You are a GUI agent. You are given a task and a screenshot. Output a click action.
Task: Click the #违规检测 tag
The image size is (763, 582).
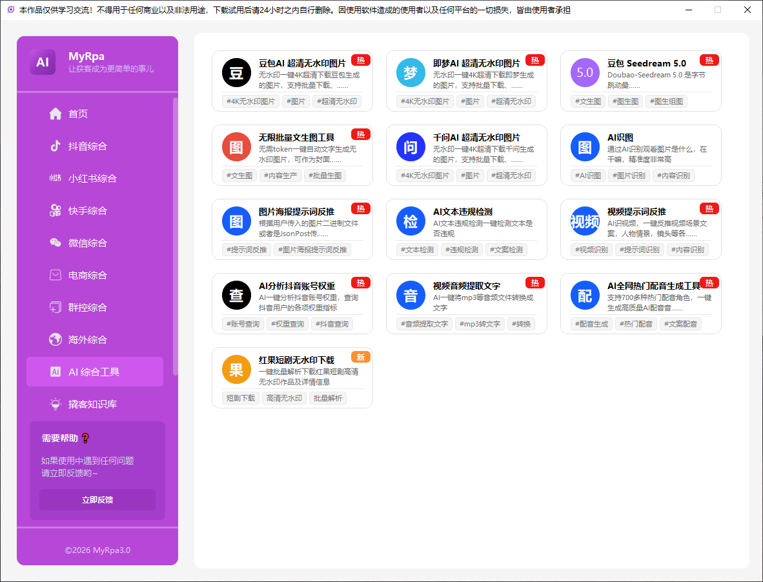click(x=462, y=250)
